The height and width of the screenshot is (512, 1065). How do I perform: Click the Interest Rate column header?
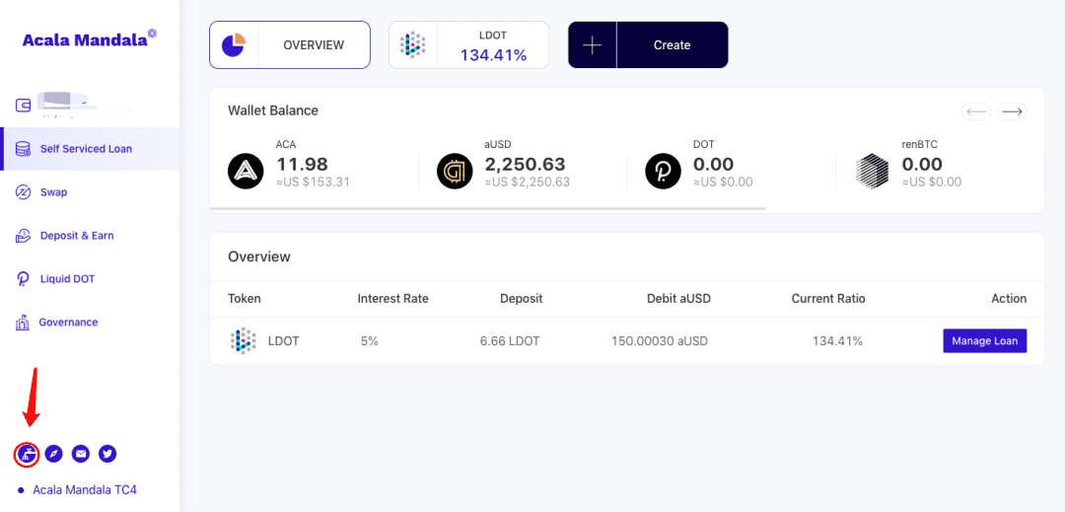[x=393, y=298]
